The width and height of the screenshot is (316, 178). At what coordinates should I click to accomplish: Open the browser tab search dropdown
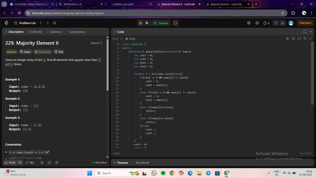point(4,4)
